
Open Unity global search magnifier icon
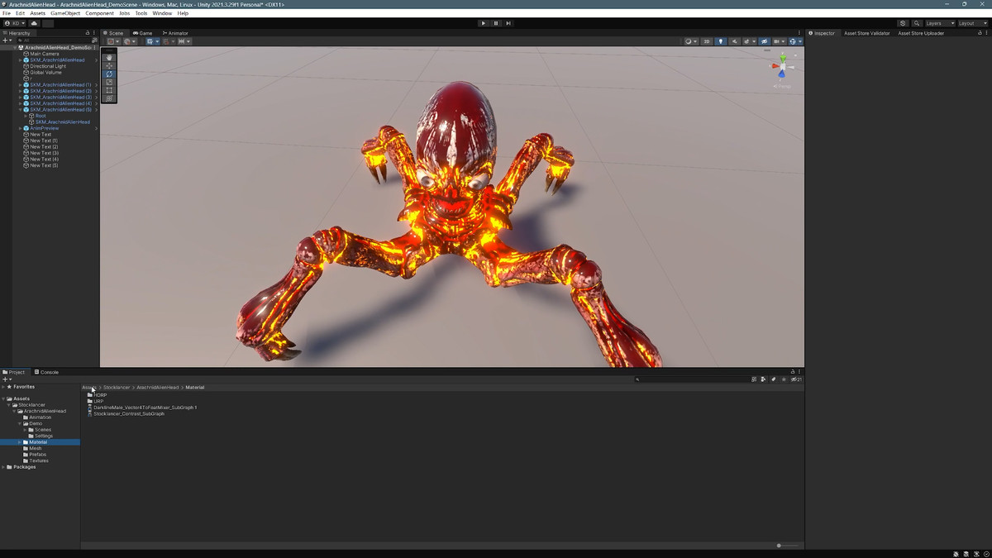pos(917,23)
